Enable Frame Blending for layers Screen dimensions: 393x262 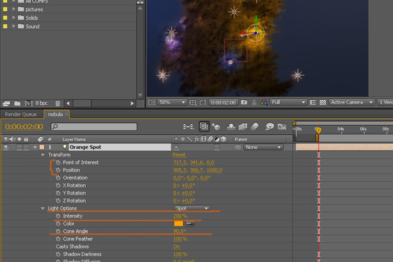pyautogui.click(x=242, y=126)
